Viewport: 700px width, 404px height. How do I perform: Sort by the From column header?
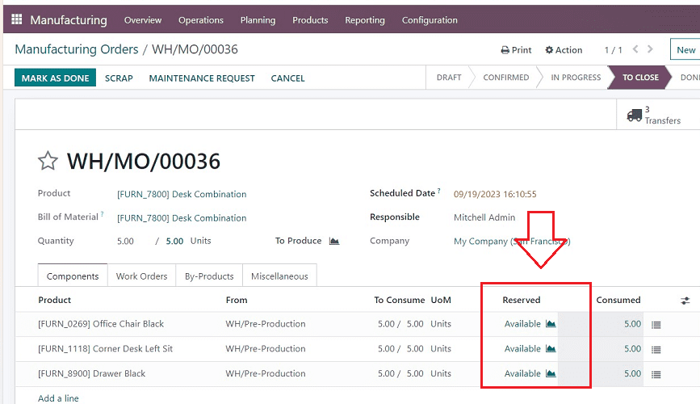pos(237,300)
